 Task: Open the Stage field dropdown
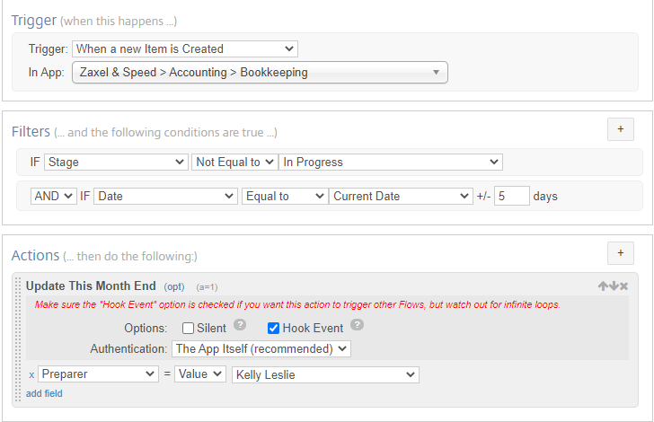[116, 162]
